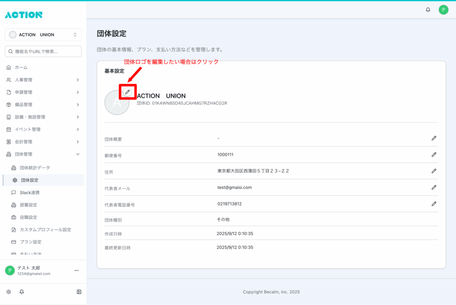The width and height of the screenshot is (456, 305).
Task: Go to ホーム in the sidebar
Action: (x=21, y=68)
